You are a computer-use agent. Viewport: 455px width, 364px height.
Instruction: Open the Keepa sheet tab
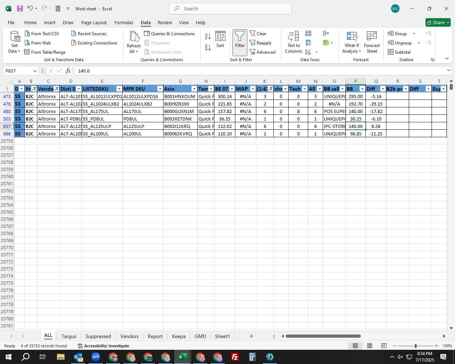click(x=178, y=336)
